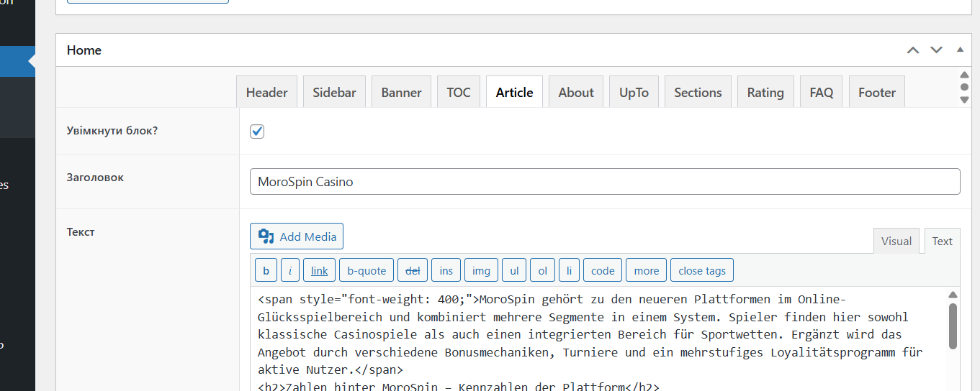Click the tab strip scroll down arrow
Image resolution: width=980 pixels, height=391 pixels.
pyautogui.click(x=965, y=100)
